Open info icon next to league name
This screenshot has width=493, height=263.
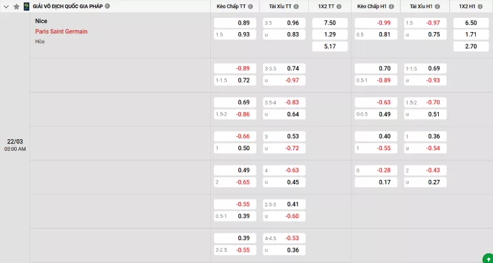(108, 6)
